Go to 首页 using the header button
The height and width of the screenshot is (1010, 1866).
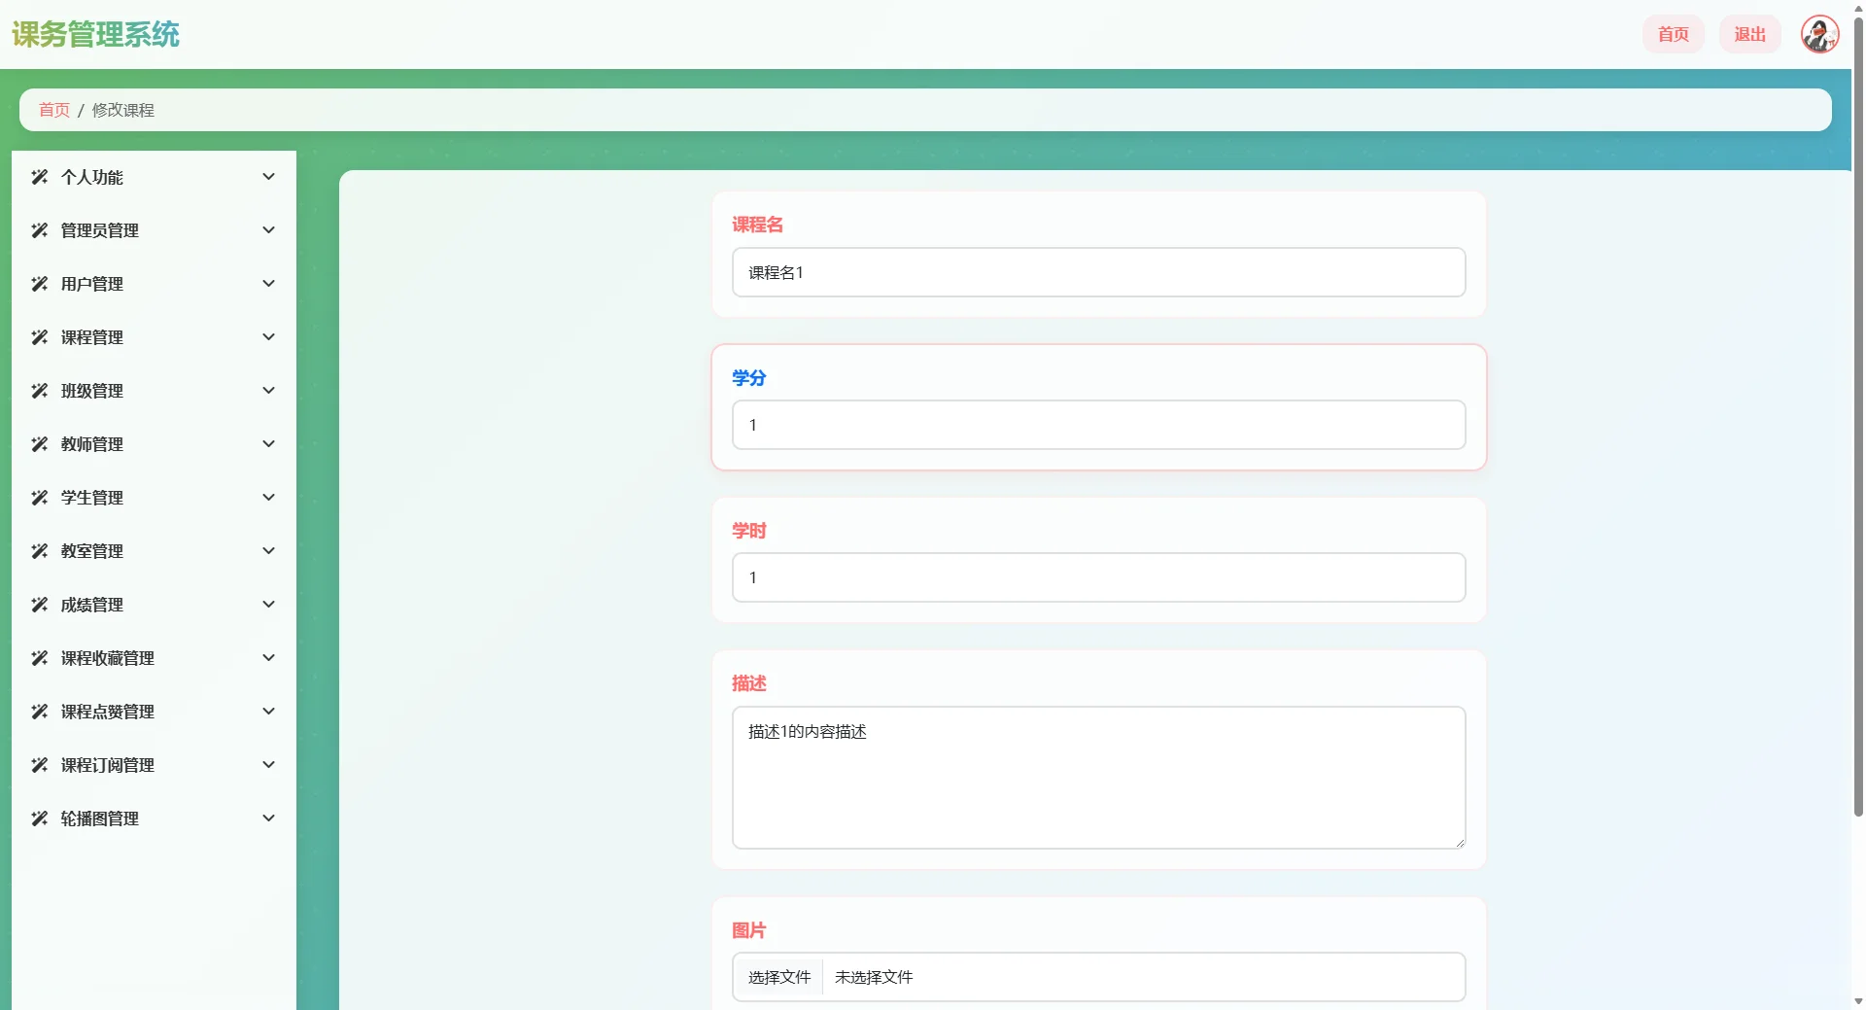pos(1673,34)
